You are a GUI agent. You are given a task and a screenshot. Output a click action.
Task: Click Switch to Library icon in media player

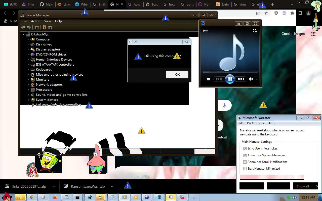(255, 30)
